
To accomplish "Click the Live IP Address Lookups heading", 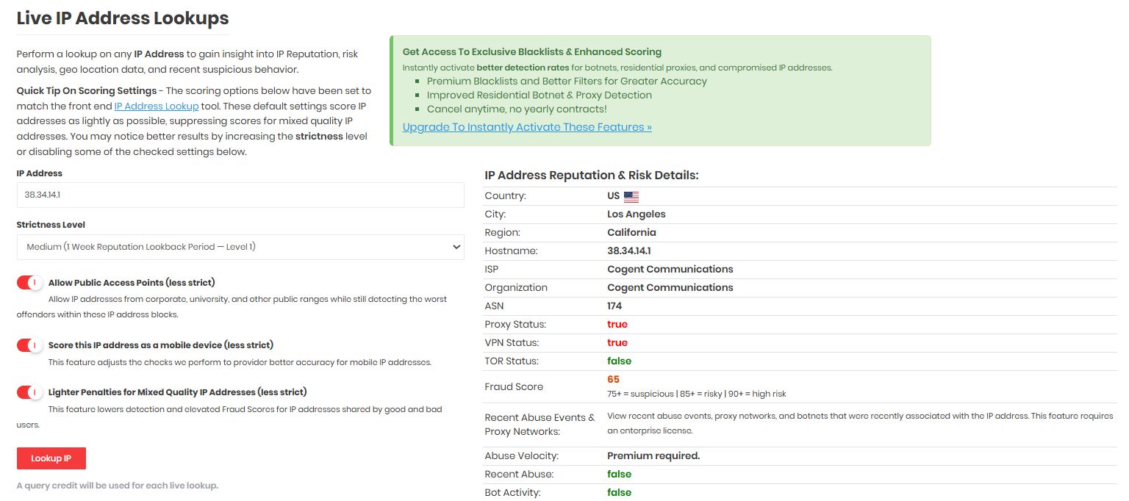I will (x=123, y=18).
